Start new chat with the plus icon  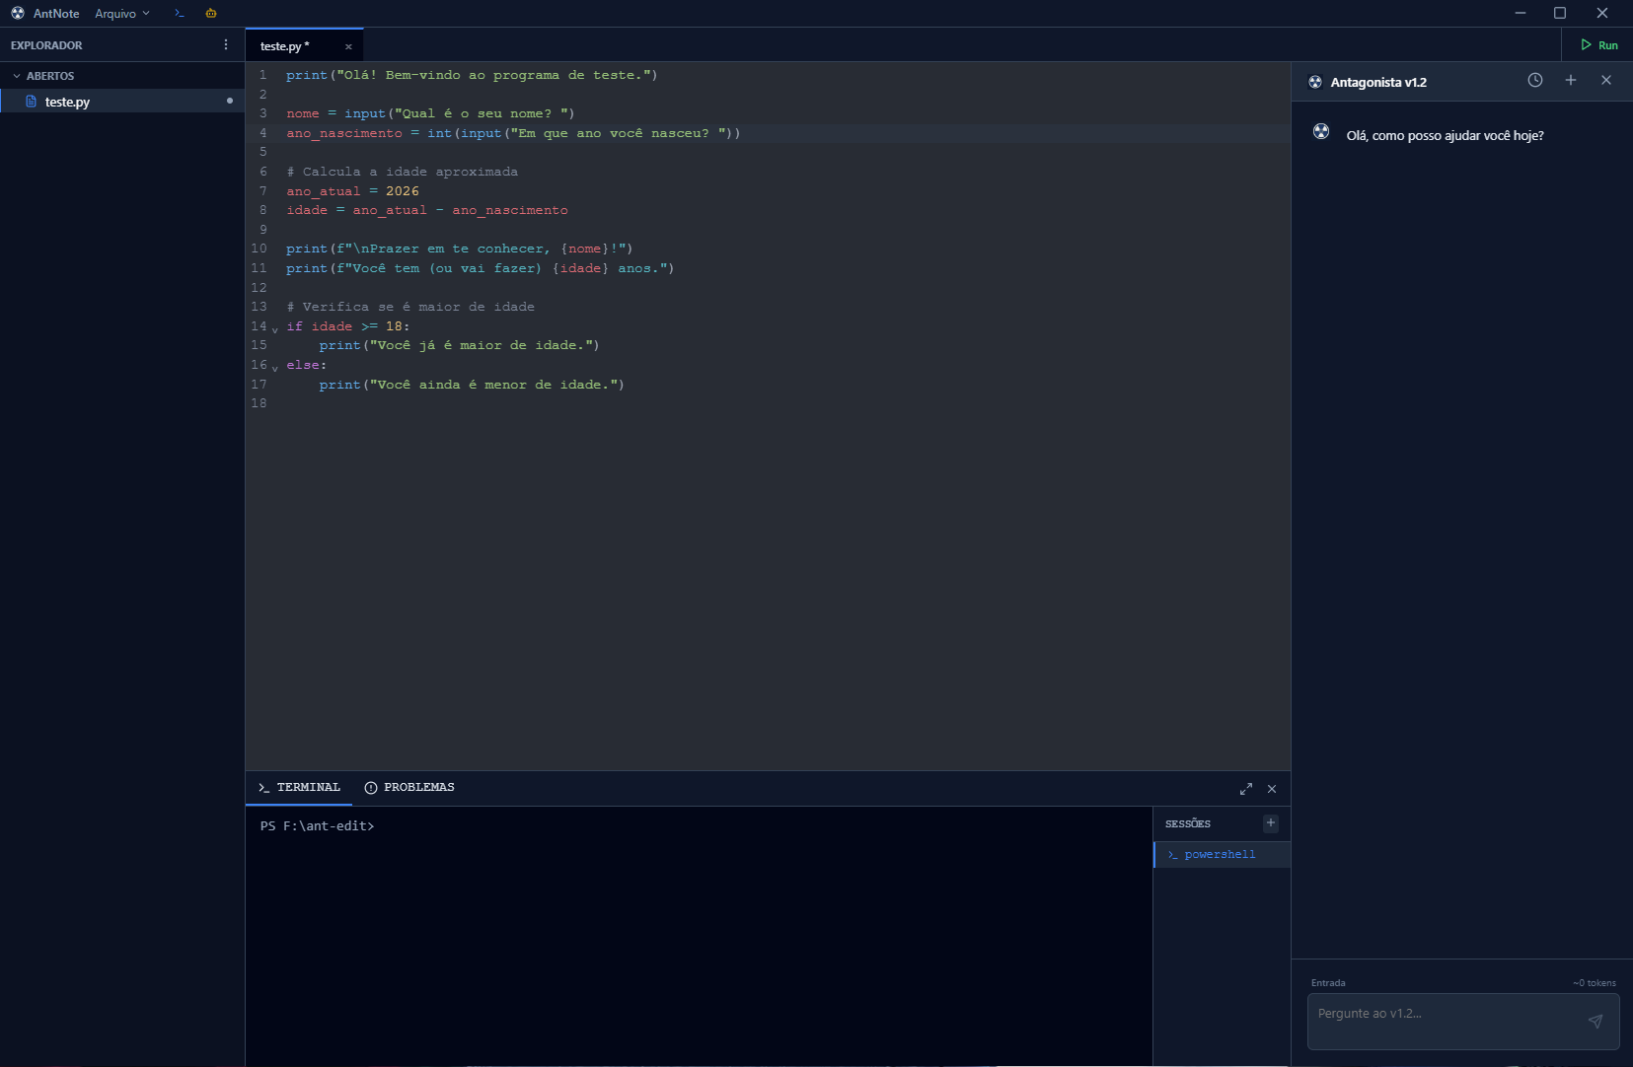(x=1571, y=81)
